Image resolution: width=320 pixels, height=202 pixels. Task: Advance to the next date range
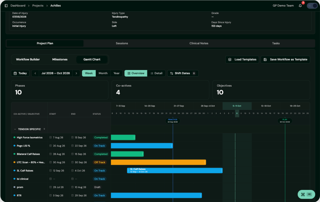(76, 73)
